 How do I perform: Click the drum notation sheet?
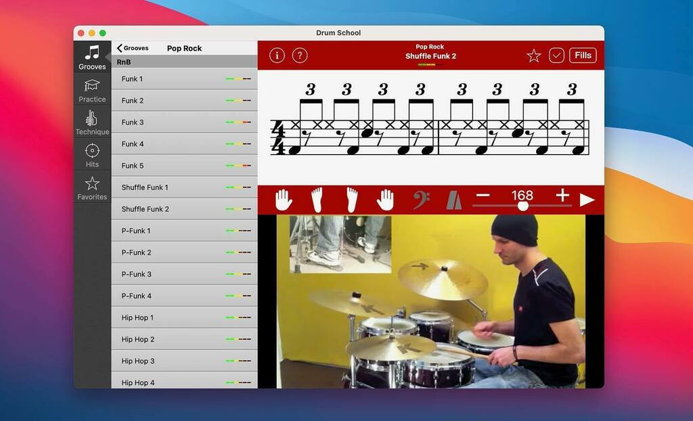pos(431,127)
